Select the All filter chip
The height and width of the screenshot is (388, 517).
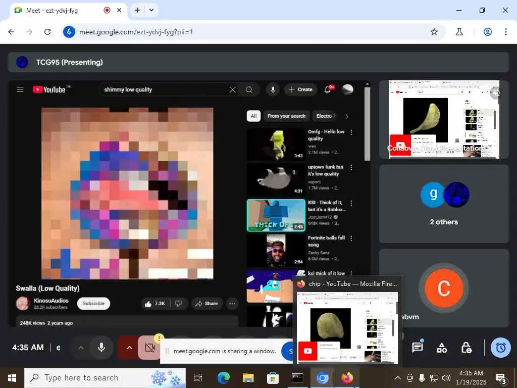(253, 116)
